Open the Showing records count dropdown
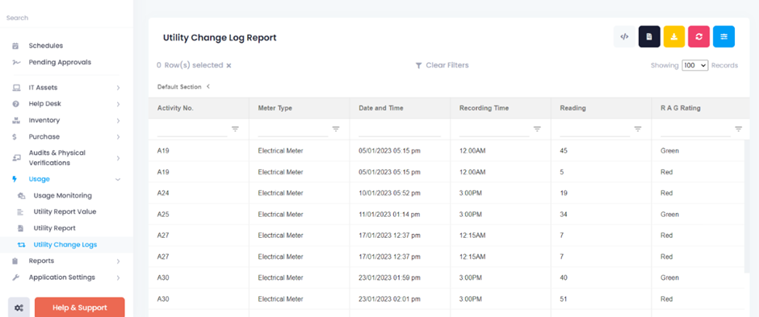This screenshot has height=317, width=759. coord(695,65)
